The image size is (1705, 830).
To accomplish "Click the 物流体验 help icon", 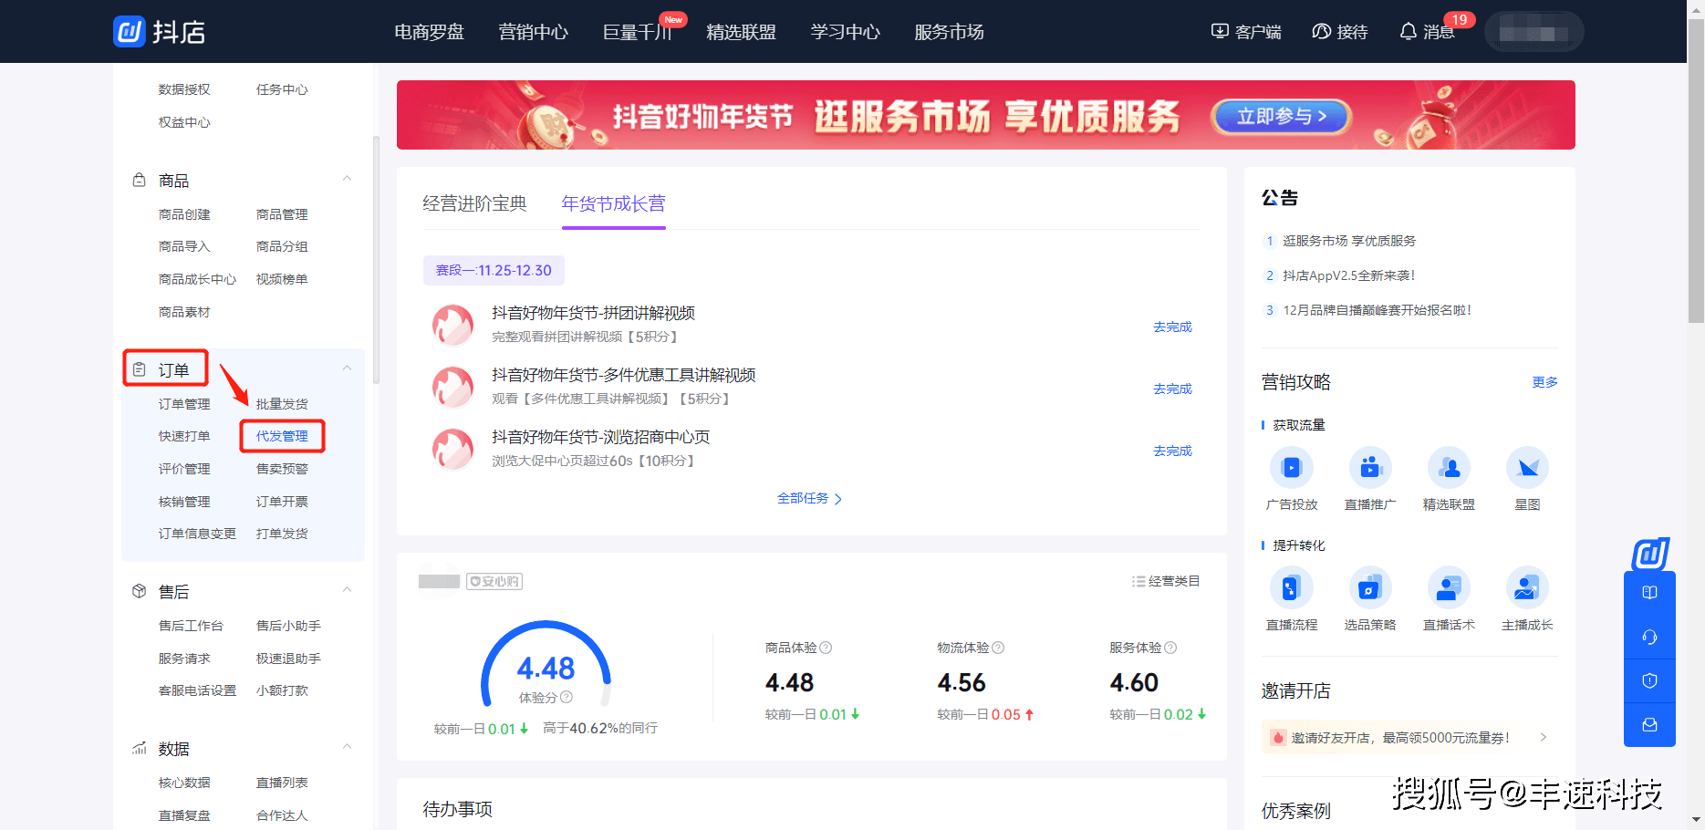I will click(998, 648).
